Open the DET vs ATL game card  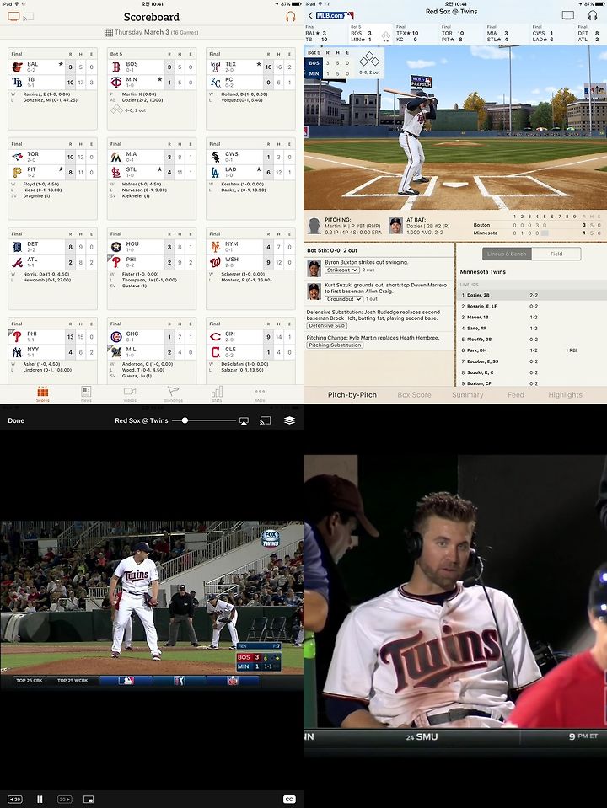click(x=52, y=269)
